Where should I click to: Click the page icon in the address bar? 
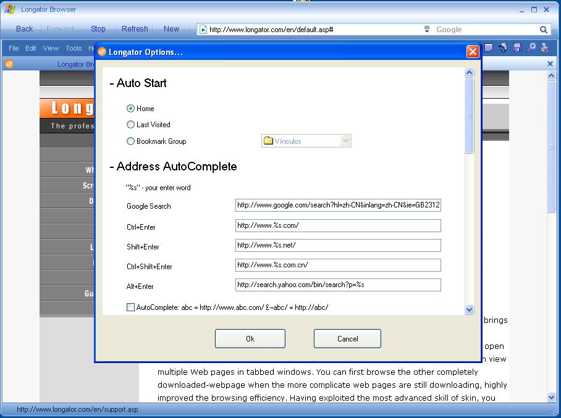(203, 29)
